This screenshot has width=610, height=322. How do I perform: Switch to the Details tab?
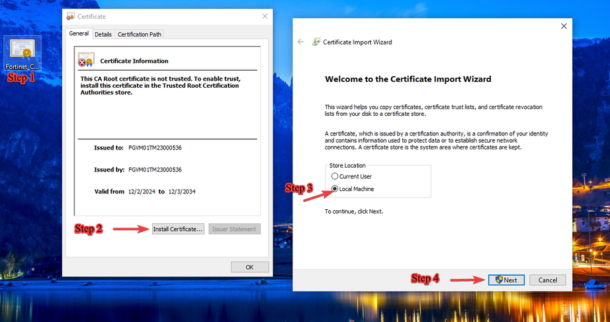(x=103, y=35)
